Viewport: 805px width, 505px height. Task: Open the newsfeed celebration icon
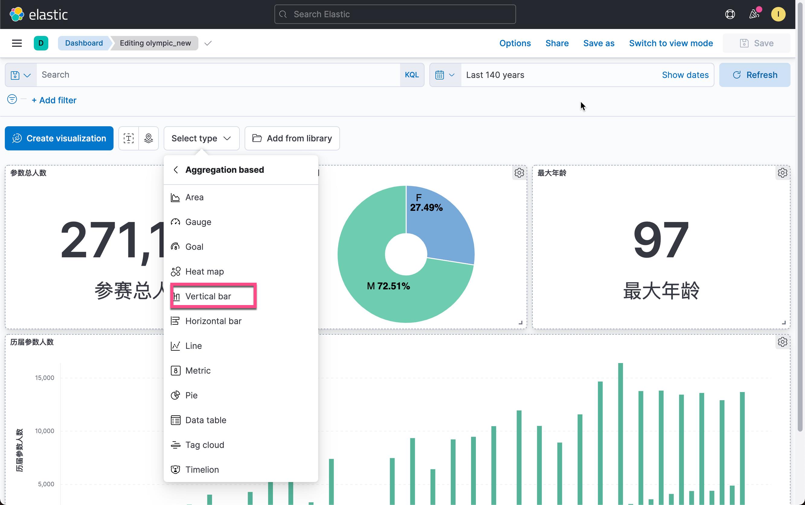754,14
